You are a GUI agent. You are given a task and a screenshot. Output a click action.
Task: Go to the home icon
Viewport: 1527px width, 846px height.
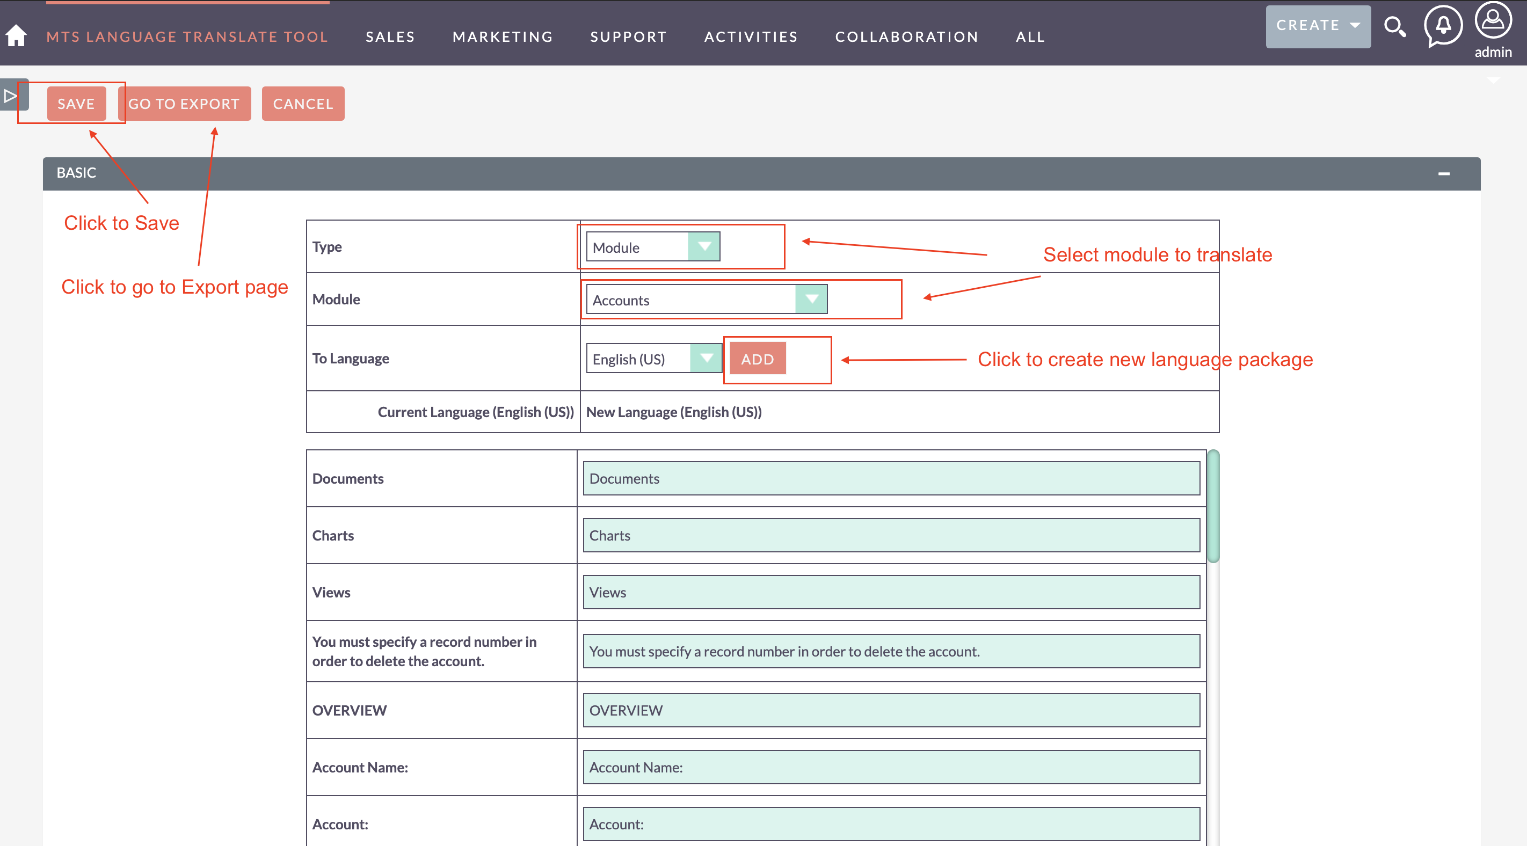point(16,35)
